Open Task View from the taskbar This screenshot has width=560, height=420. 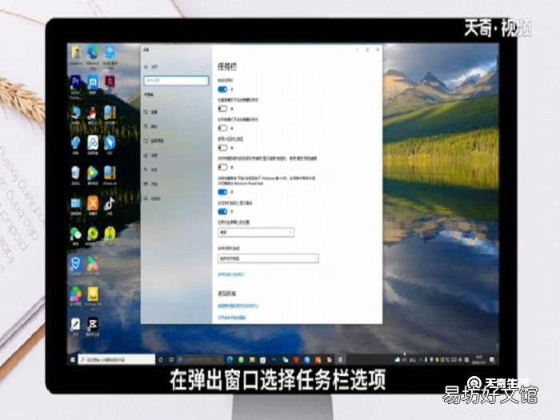[171, 360]
